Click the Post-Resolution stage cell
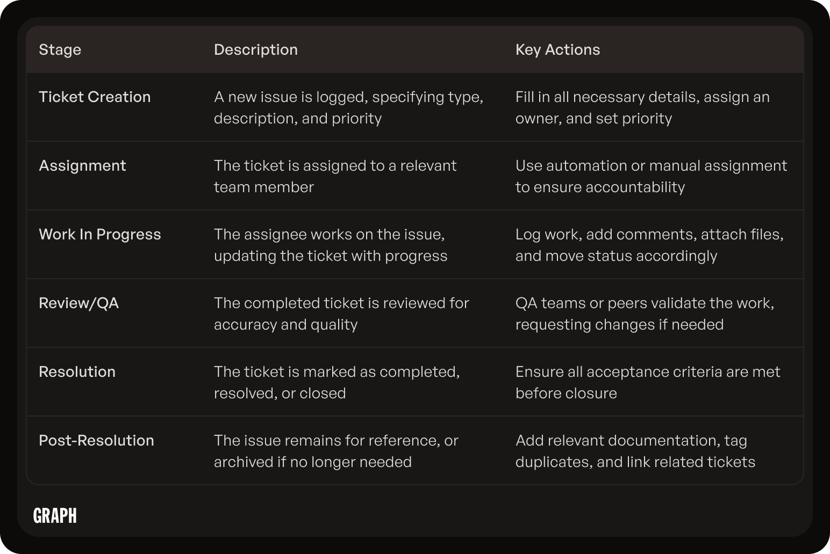 [96, 440]
